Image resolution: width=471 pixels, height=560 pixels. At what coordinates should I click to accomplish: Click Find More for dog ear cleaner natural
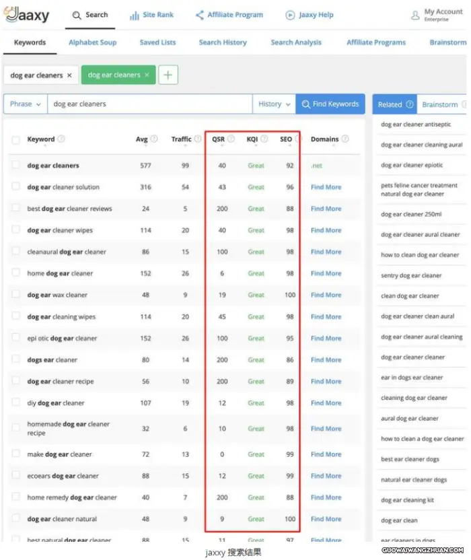point(326,519)
